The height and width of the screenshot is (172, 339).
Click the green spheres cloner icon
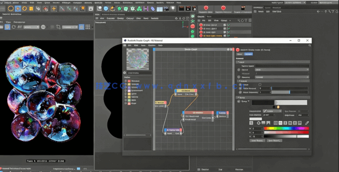coord(140,9)
